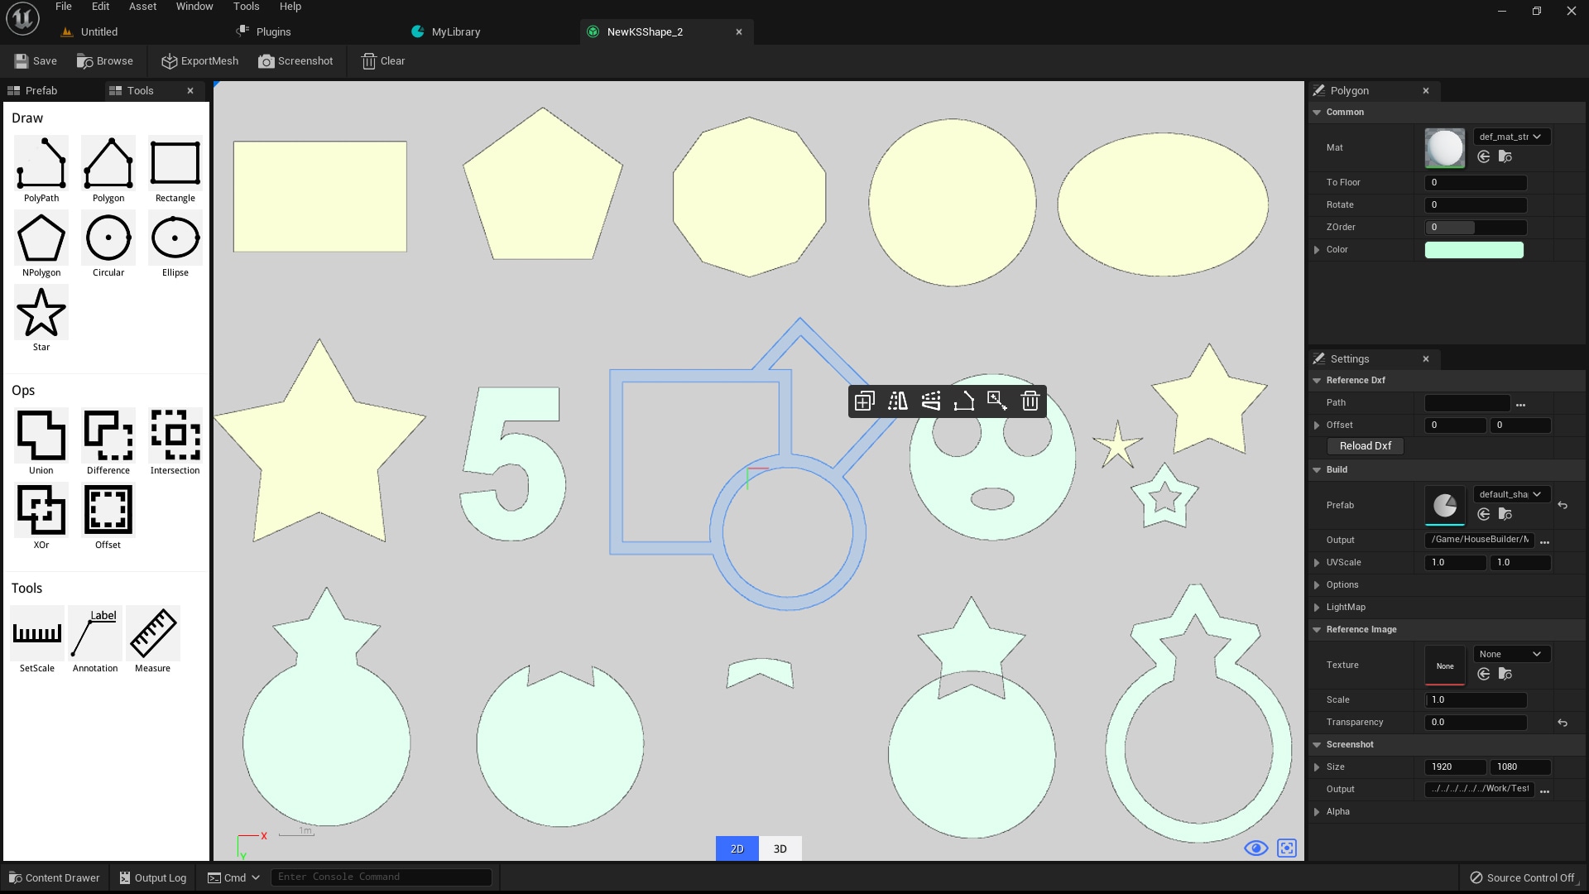This screenshot has width=1589, height=894.
Task: Delete the shape via the floating toolbar trash icon
Action: 1030,401
